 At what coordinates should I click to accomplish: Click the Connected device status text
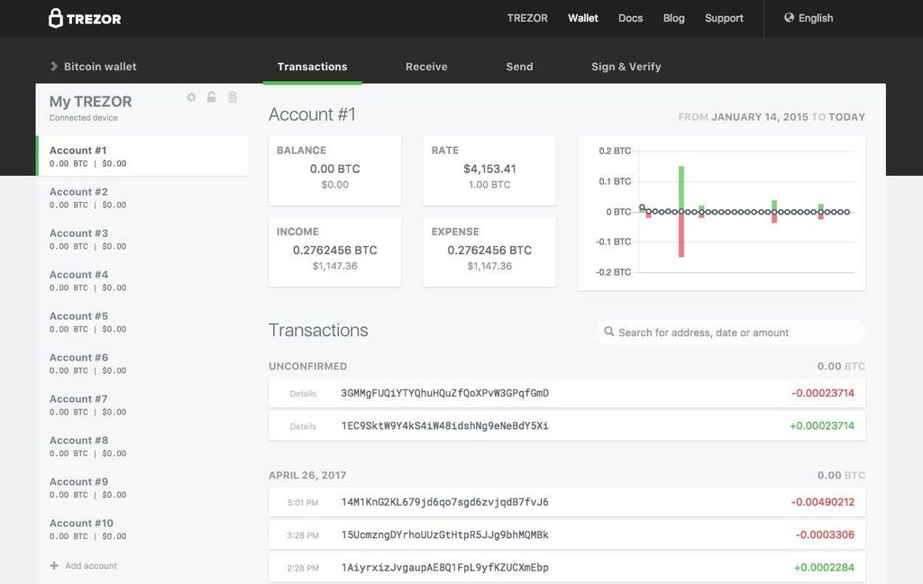click(84, 118)
